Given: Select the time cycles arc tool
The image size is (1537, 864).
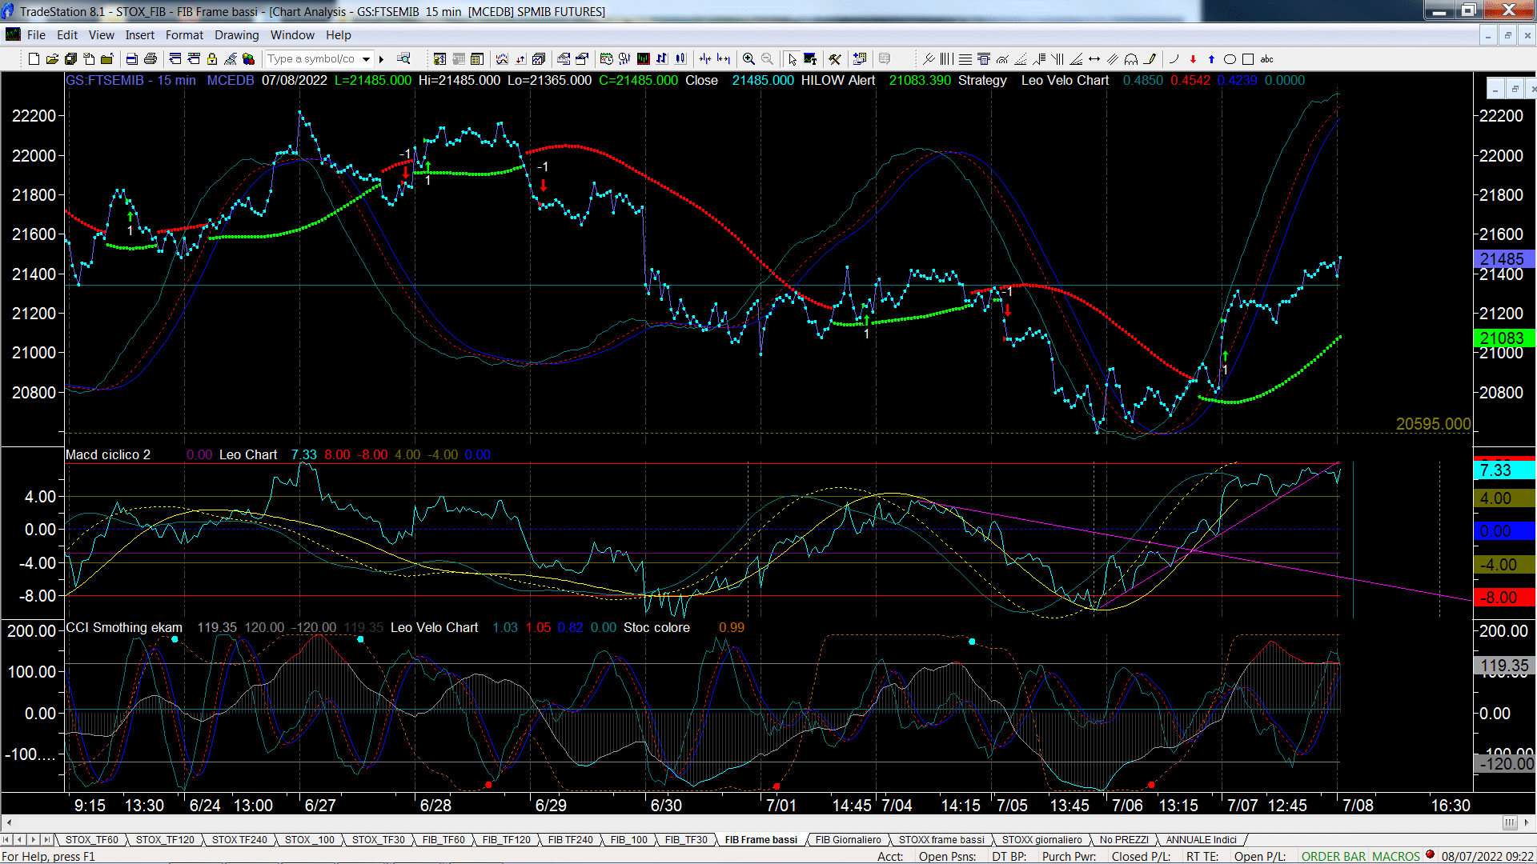Looking at the screenshot, I should (x=1131, y=58).
